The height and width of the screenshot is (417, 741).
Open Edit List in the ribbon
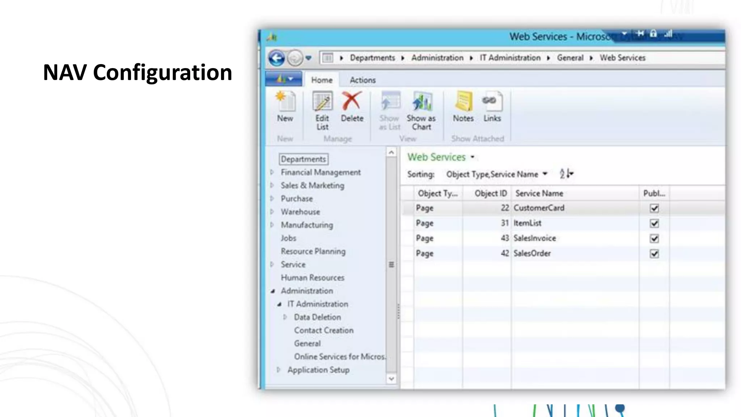tap(322, 111)
